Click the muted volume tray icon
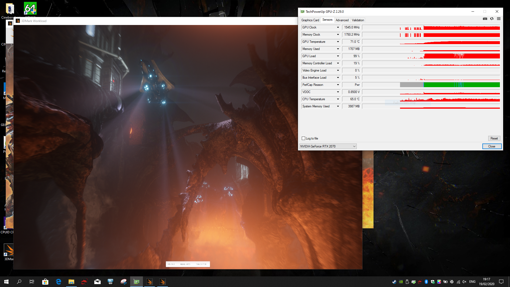 pos(464,282)
